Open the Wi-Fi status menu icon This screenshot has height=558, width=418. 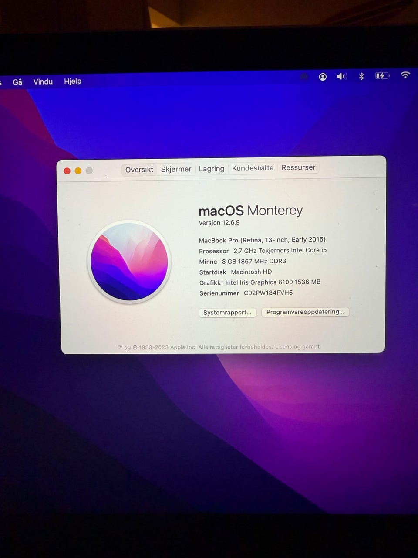coord(405,75)
